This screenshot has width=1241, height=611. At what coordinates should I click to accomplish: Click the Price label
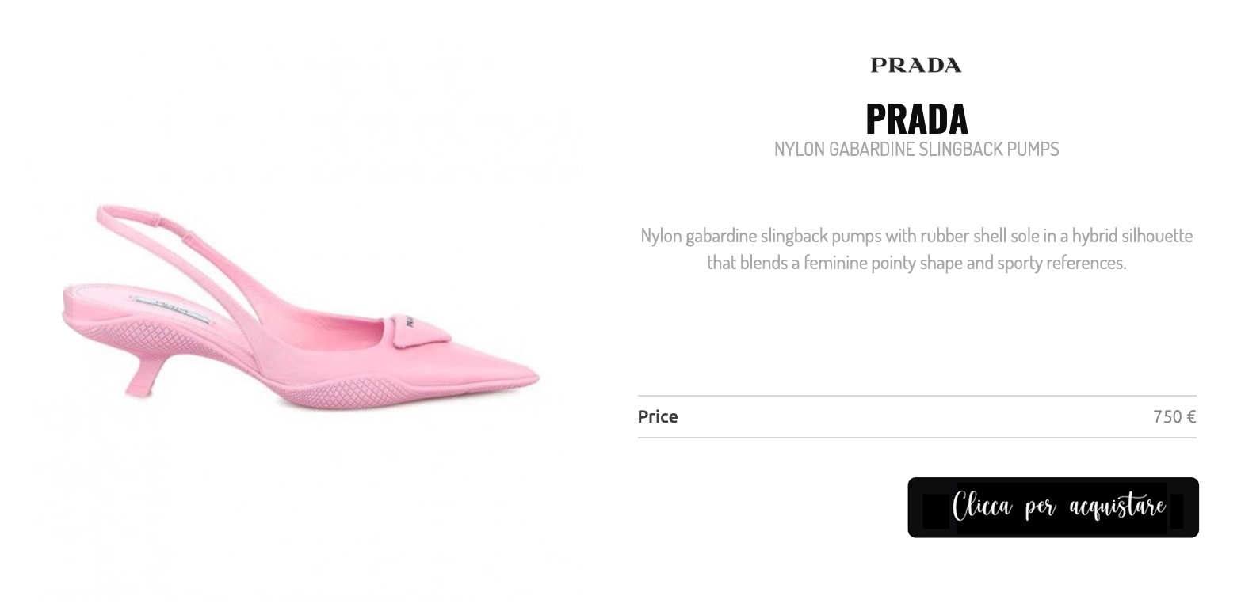658,416
